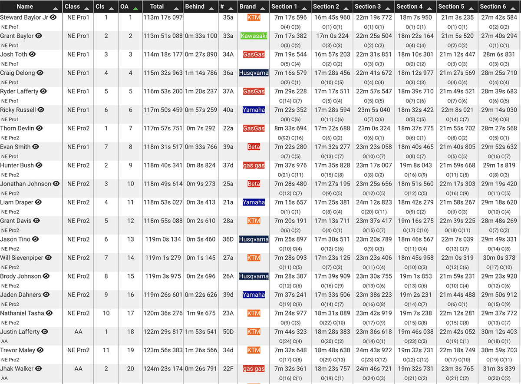Open rider name Thorn Devlin

click(17, 128)
